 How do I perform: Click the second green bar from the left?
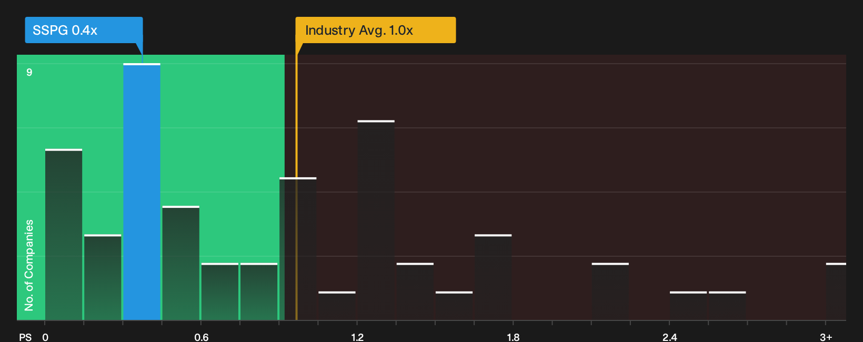tap(103, 277)
